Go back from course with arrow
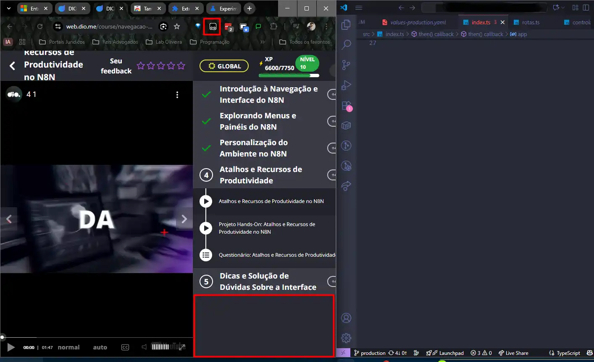Screen dimensions: 594x362 coord(12,65)
